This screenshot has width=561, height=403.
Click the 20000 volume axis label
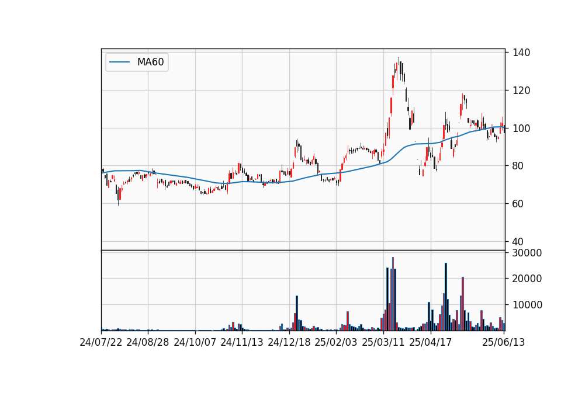coord(527,279)
